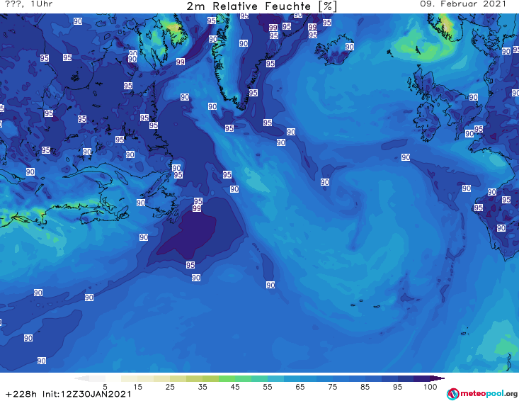519x401 pixels.
Task: Click the Ireland island on the map
Action: point(427,121)
